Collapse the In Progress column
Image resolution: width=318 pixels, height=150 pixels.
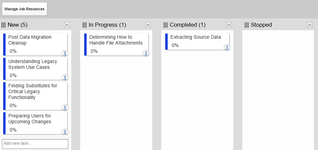click(x=148, y=25)
